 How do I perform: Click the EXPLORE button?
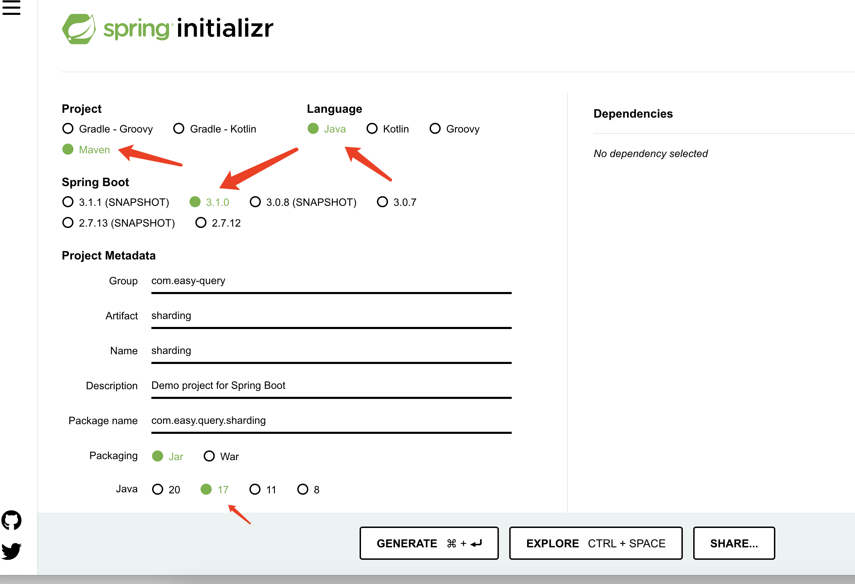595,543
